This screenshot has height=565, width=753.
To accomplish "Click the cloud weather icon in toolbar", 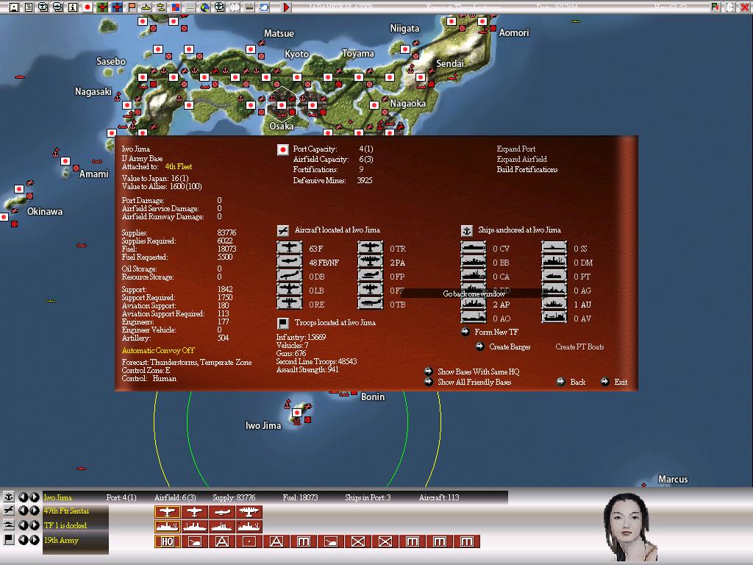I will point(264,7).
